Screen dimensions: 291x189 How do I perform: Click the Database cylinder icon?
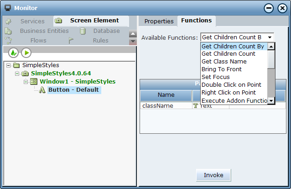(83, 31)
